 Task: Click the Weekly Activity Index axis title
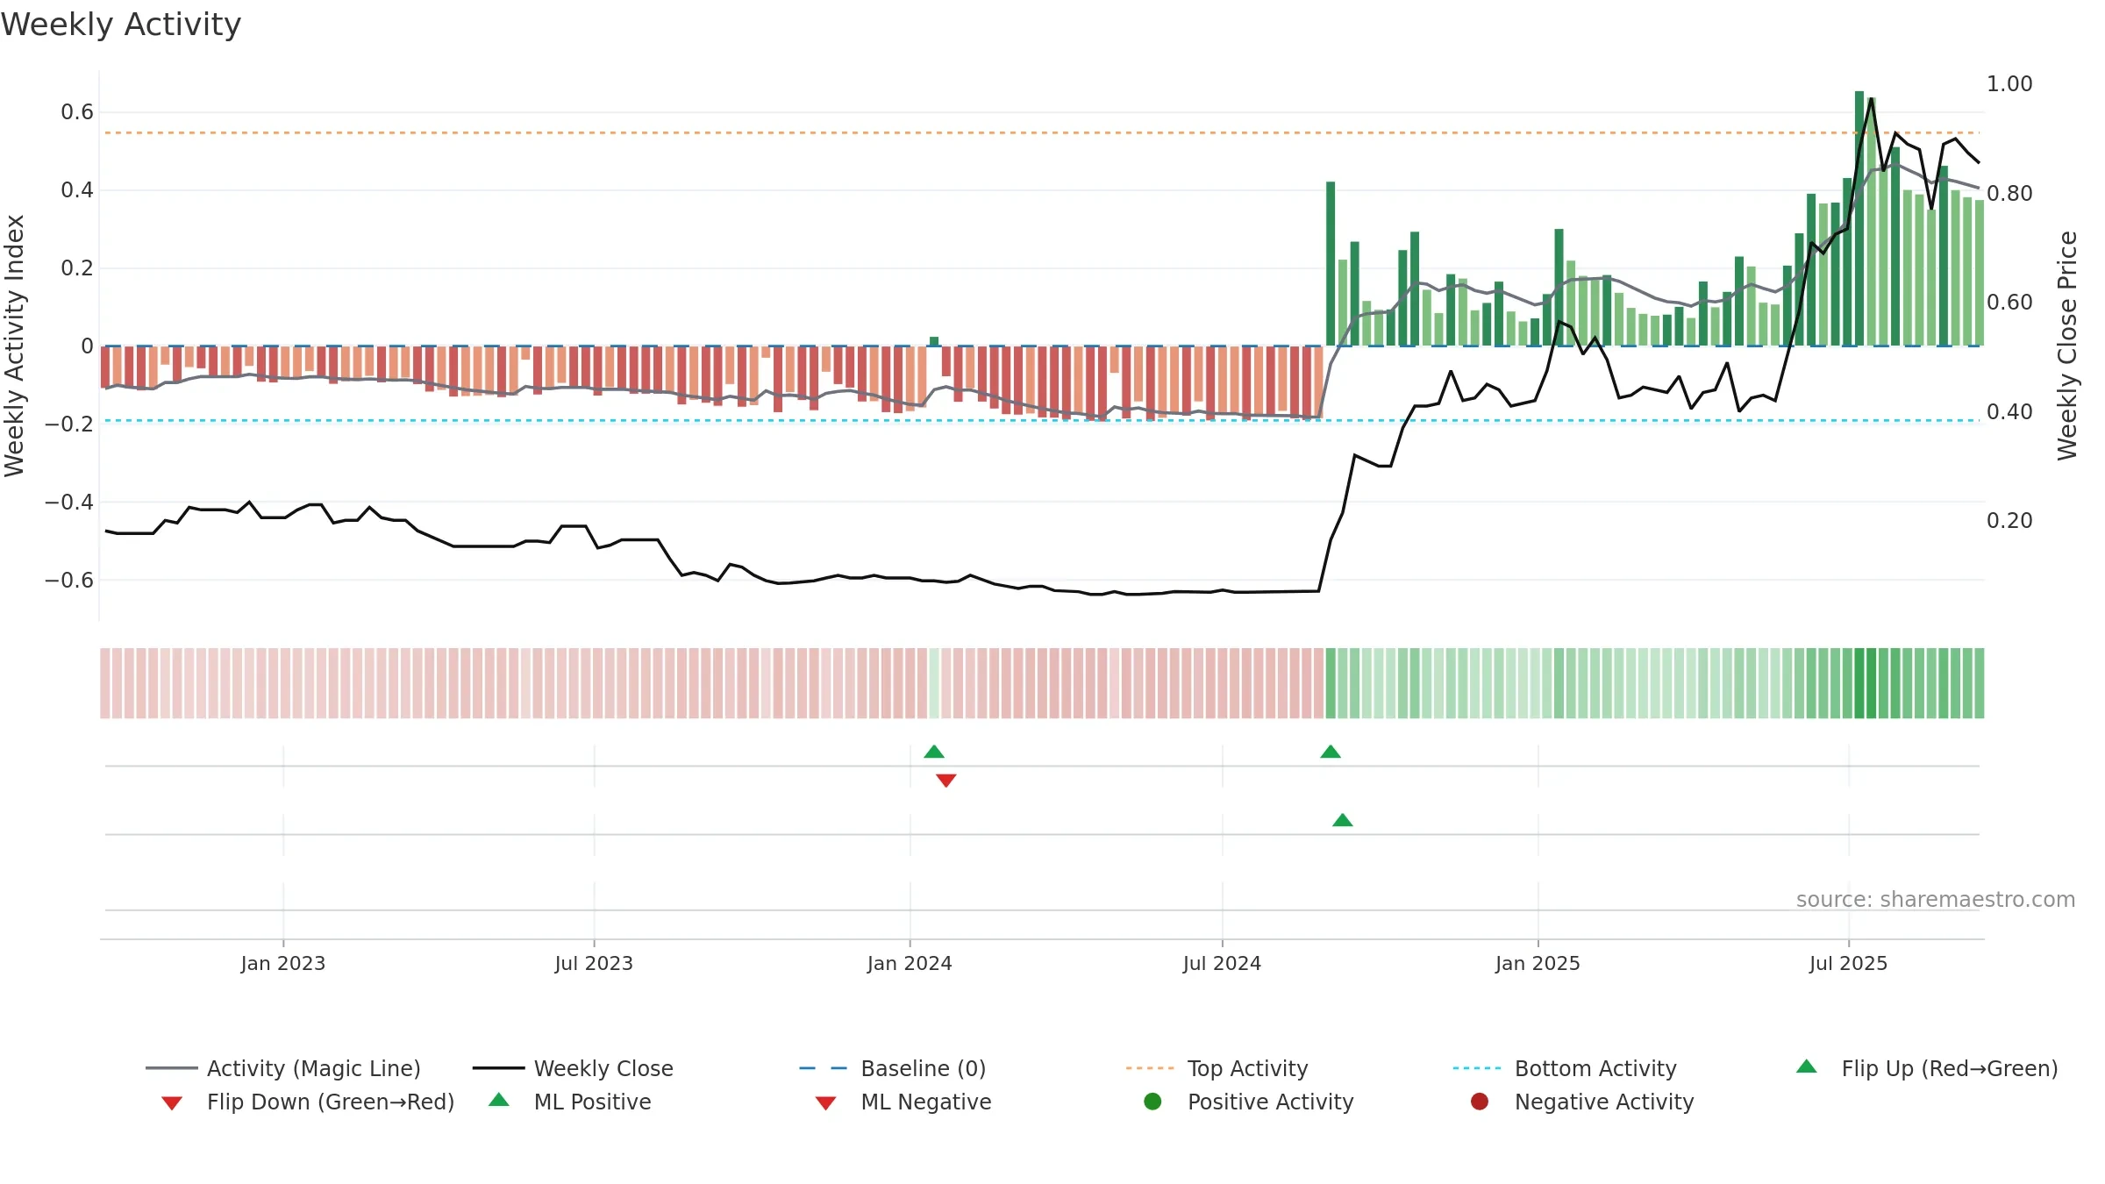pos(15,346)
